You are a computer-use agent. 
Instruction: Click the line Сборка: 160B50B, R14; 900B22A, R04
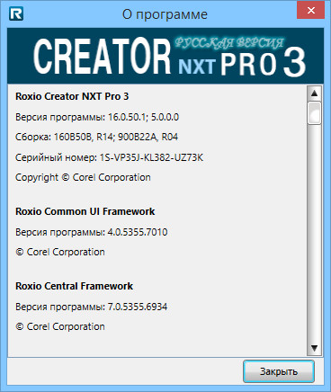click(x=96, y=137)
